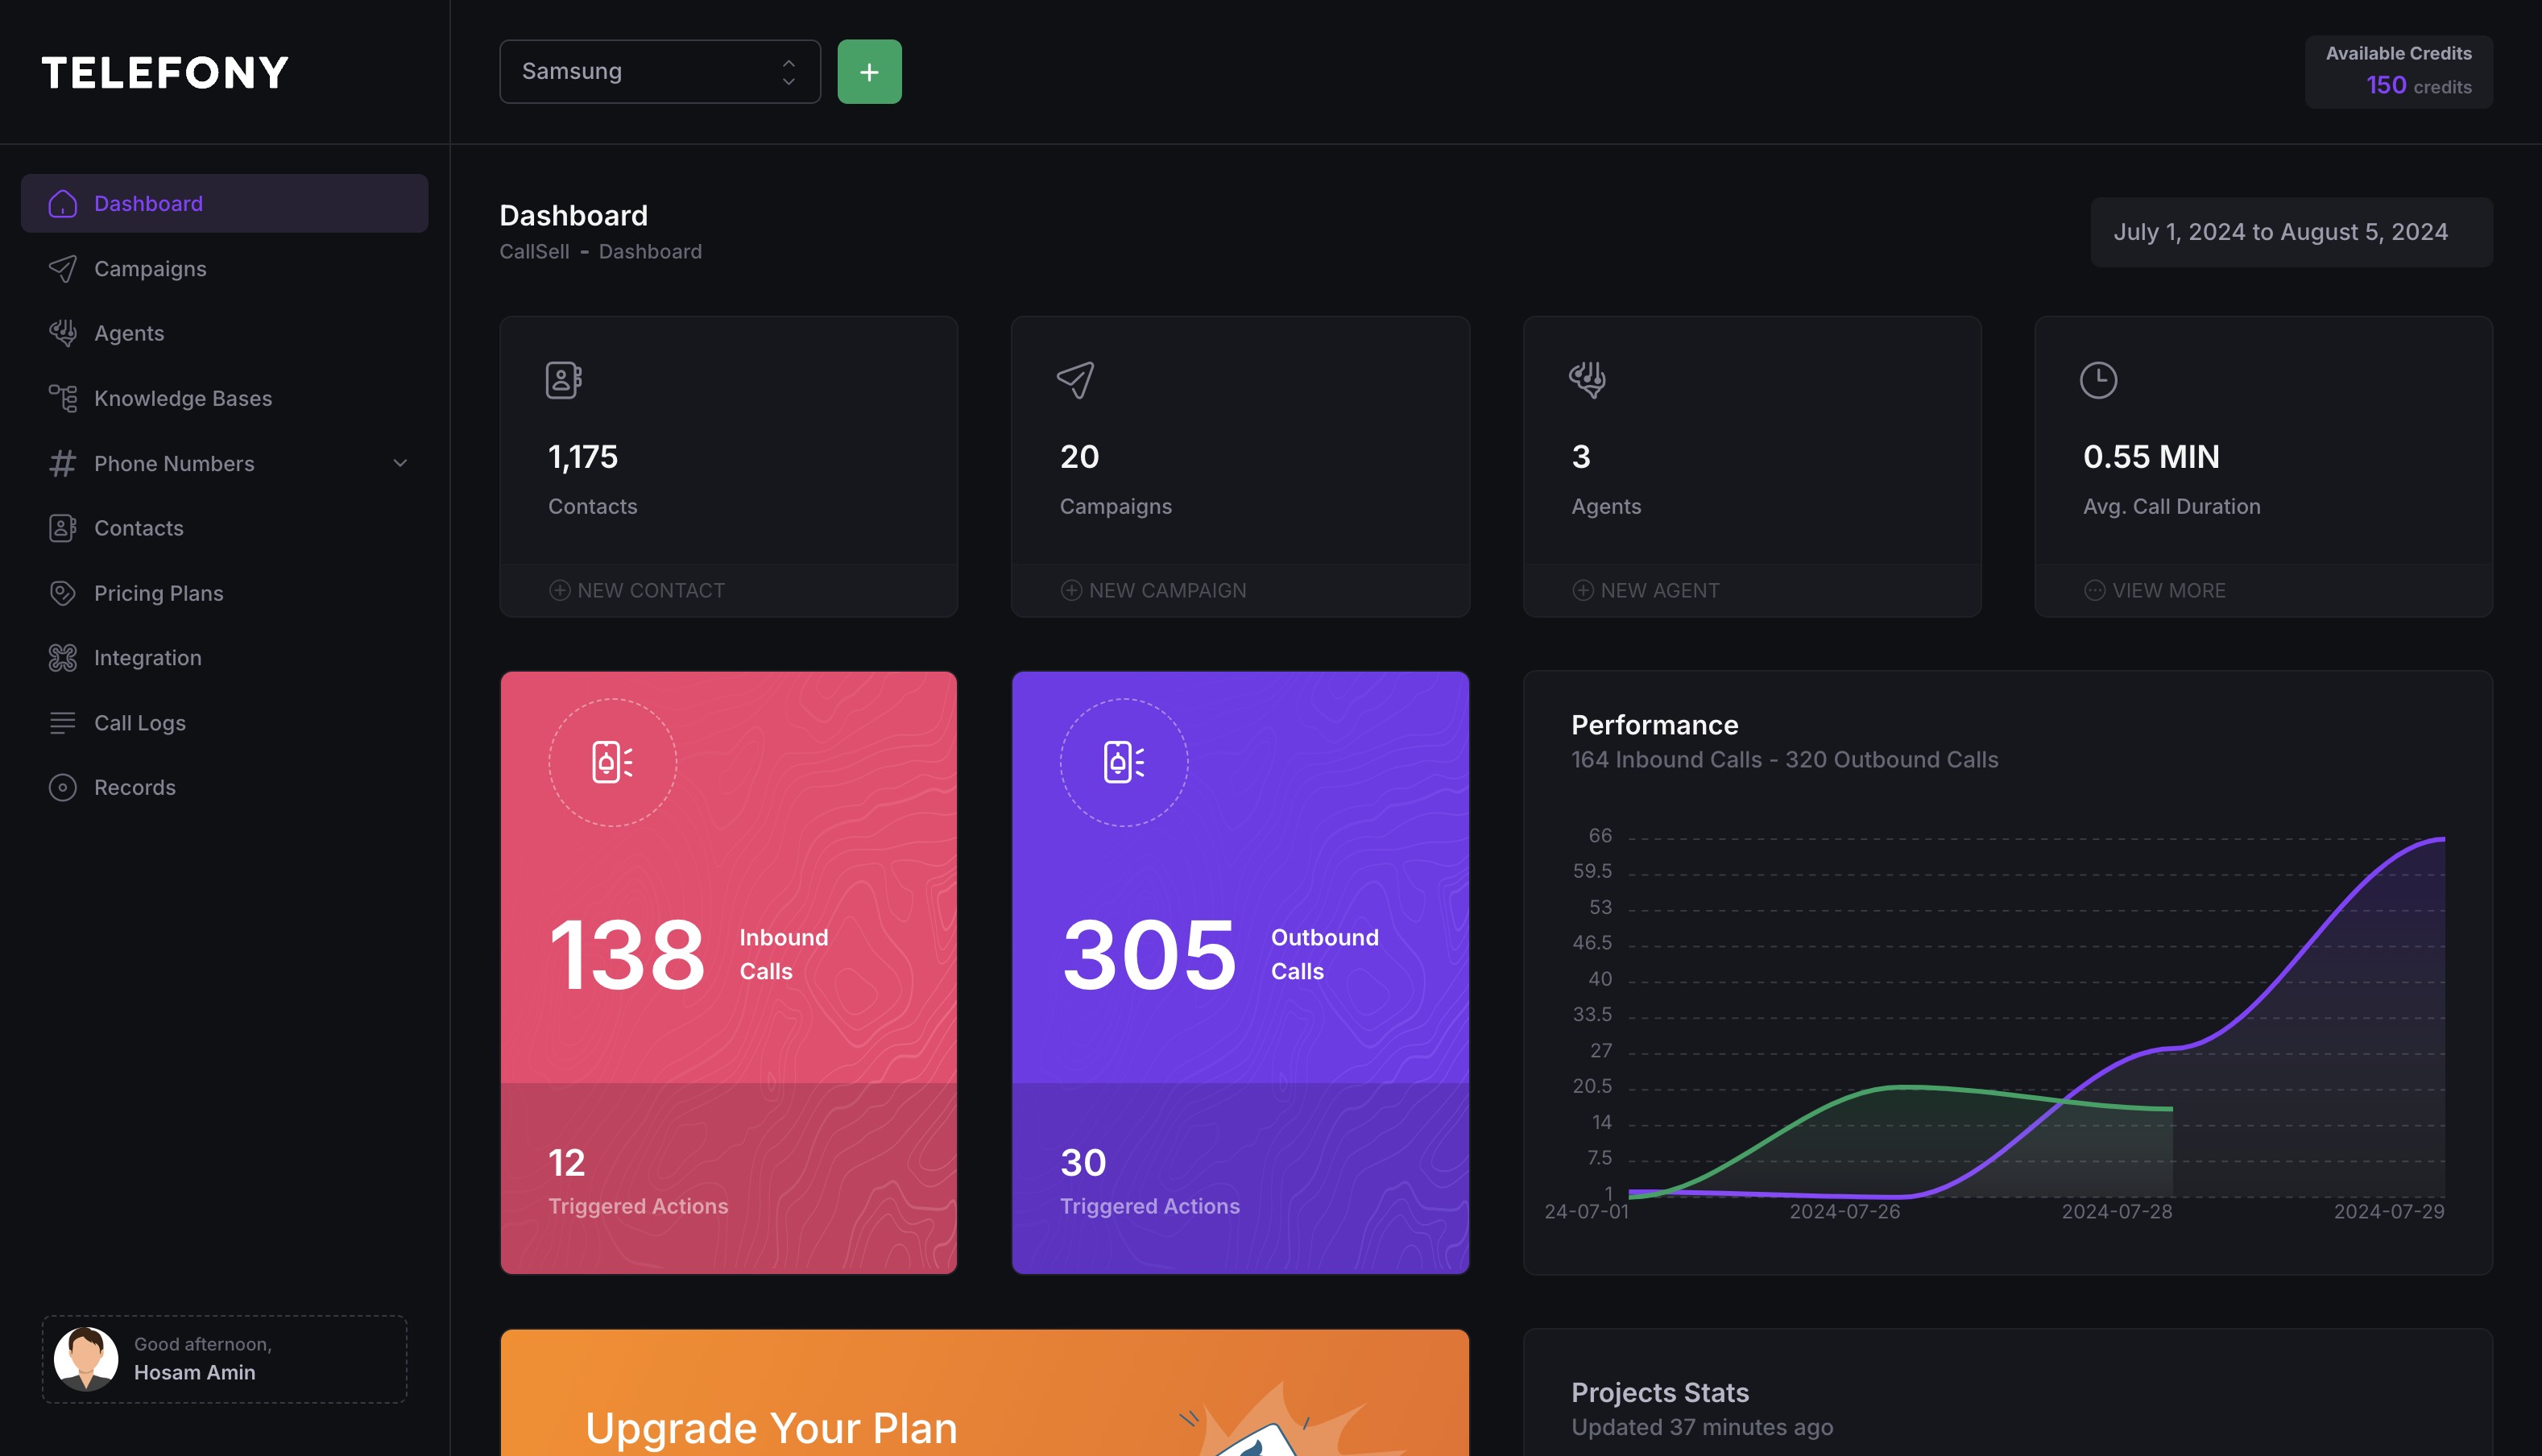Open the Call Logs menu item
This screenshot has width=2542, height=1456.
139,723
